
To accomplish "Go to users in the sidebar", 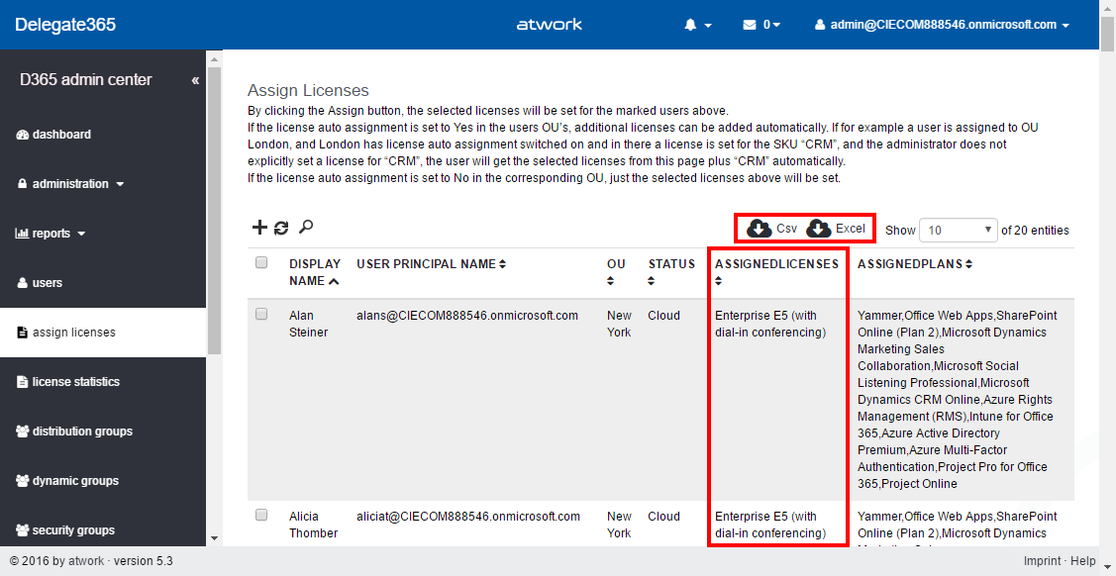I will point(40,283).
